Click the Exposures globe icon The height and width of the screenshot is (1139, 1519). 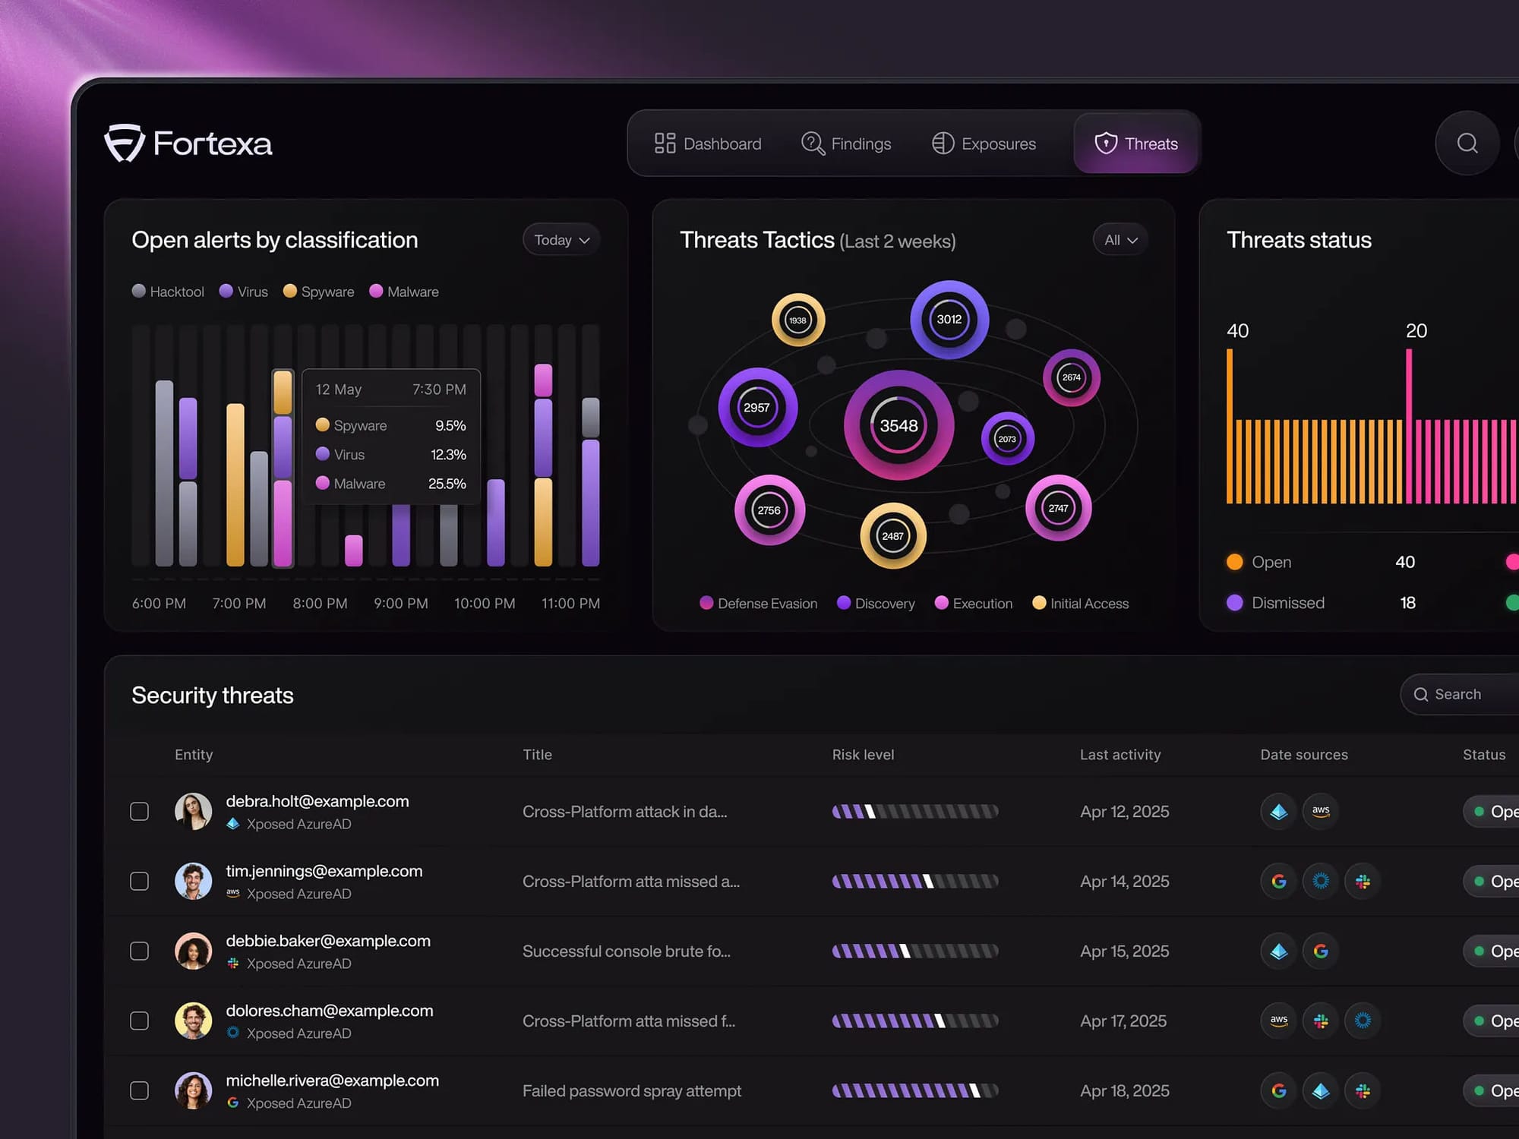(x=943, y=144)
